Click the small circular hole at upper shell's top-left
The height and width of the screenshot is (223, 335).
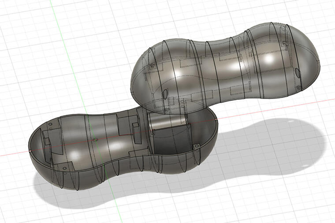point(153,66)
